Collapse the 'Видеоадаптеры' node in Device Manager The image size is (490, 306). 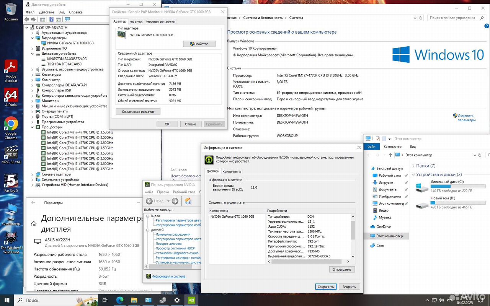tap(33, 38)
